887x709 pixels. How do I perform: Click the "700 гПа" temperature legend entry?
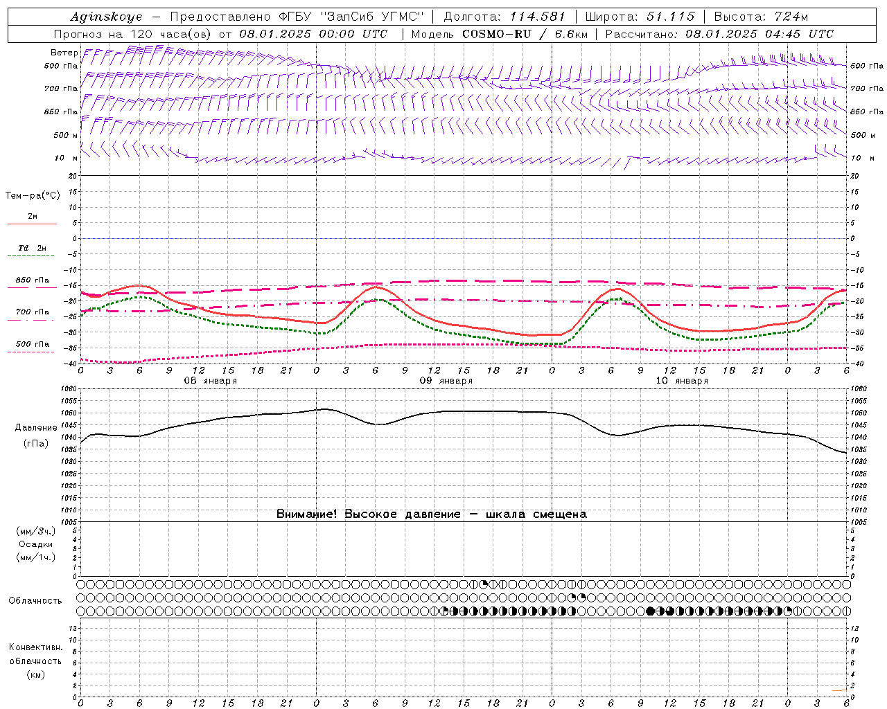click(33, 312)
